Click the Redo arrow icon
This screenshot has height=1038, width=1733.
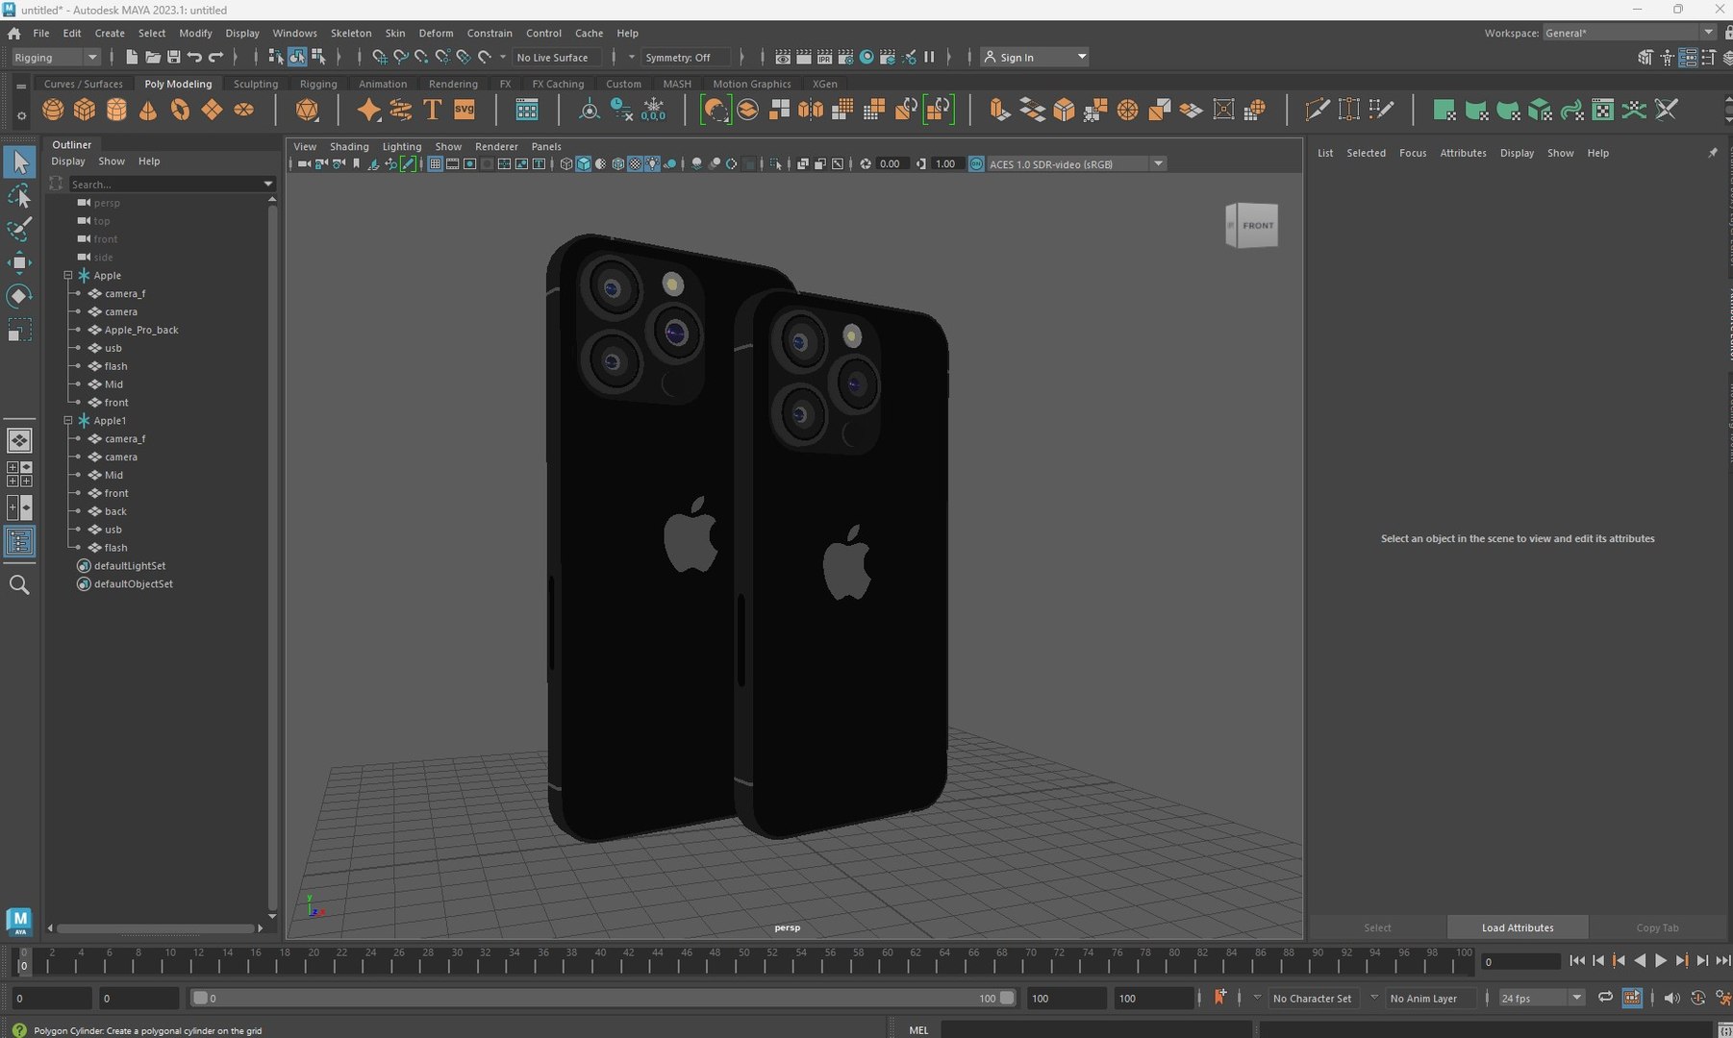point(215,58)
